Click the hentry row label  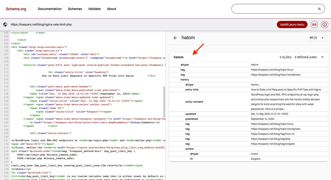(x=185, y=80)
